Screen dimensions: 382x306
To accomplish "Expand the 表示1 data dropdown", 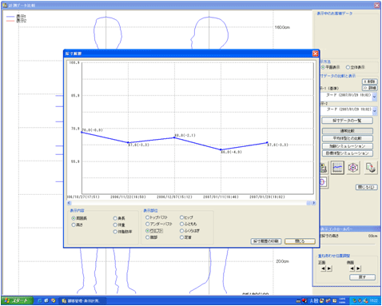I will [x=375, y=97].
